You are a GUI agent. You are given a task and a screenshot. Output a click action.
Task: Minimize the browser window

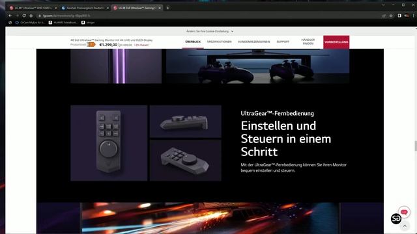point(394,5)
